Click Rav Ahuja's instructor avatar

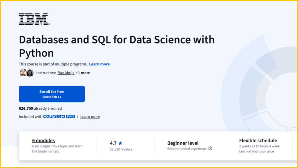tap(23, 73)
